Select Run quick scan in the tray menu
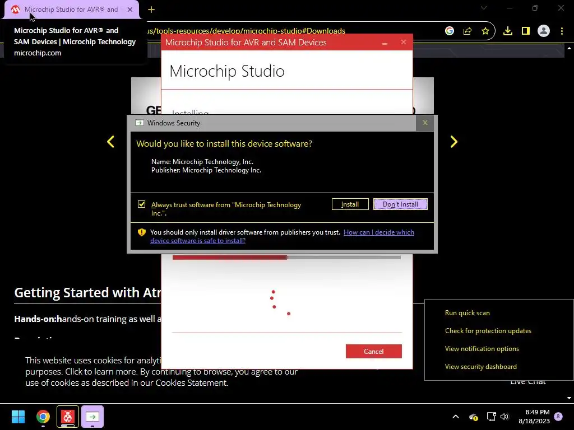Viewport: 574px width, 430px height. [467, 312]
